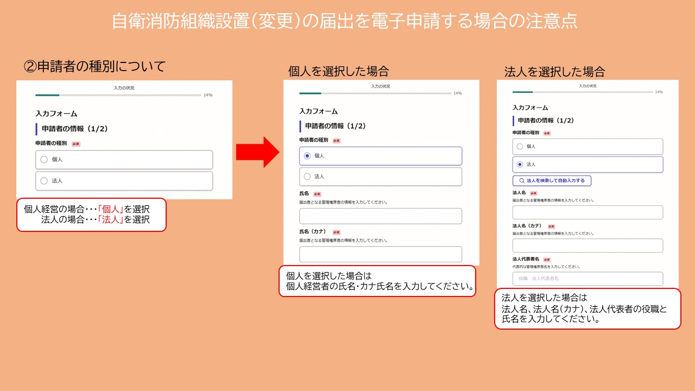Focus the 法人名（カナ） input field

[x=587, y=245]
